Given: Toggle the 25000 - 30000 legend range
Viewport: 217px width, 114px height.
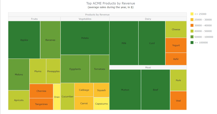Looking at the screenshot, I should 201,20.
